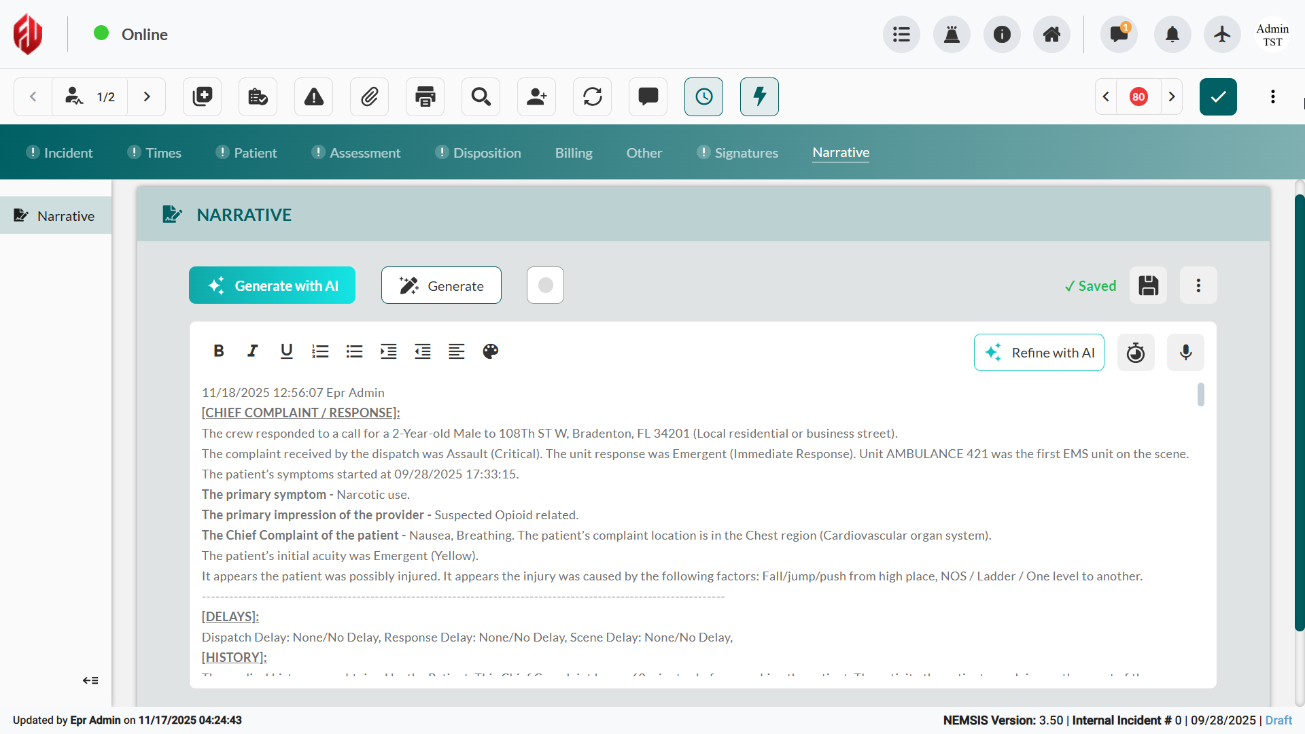The height and width of the screenshot is (734, 1305).
Task: Open the print icon in toolbar
Action: click(x=425, y=97)
